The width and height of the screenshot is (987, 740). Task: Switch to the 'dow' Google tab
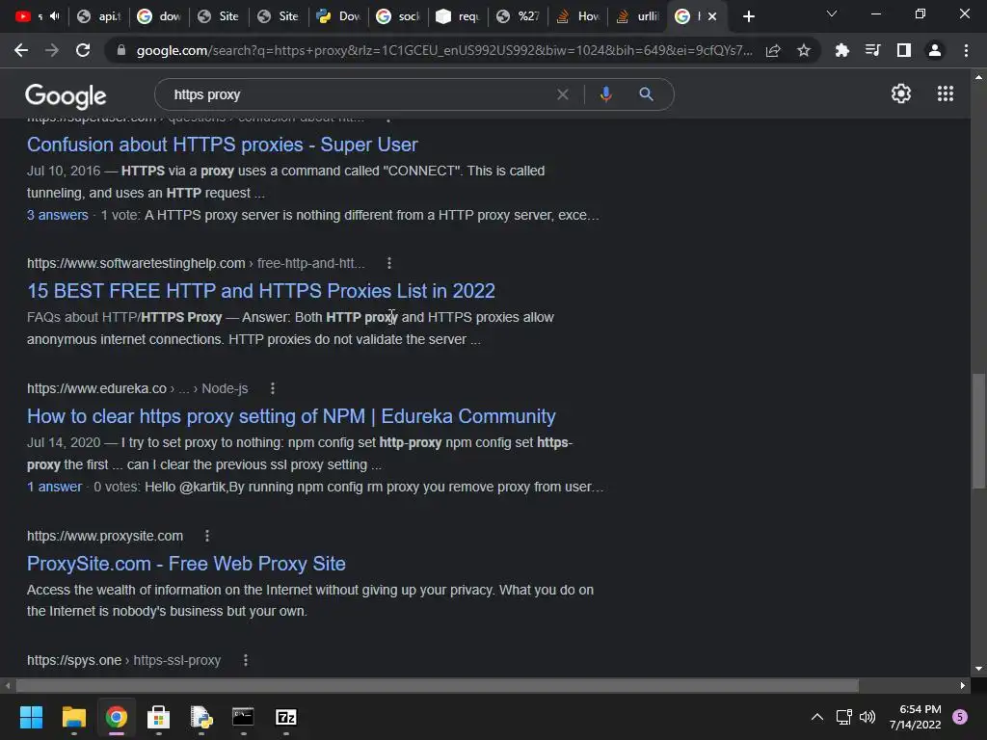click(161, 16)
